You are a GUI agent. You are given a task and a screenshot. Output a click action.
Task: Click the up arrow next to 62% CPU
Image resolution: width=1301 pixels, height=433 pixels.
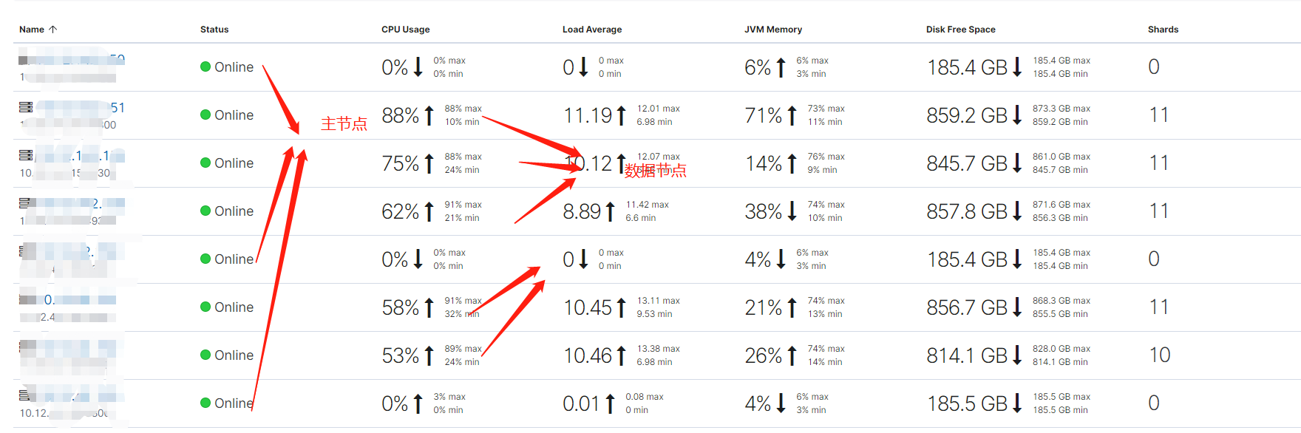coord(429,211)
